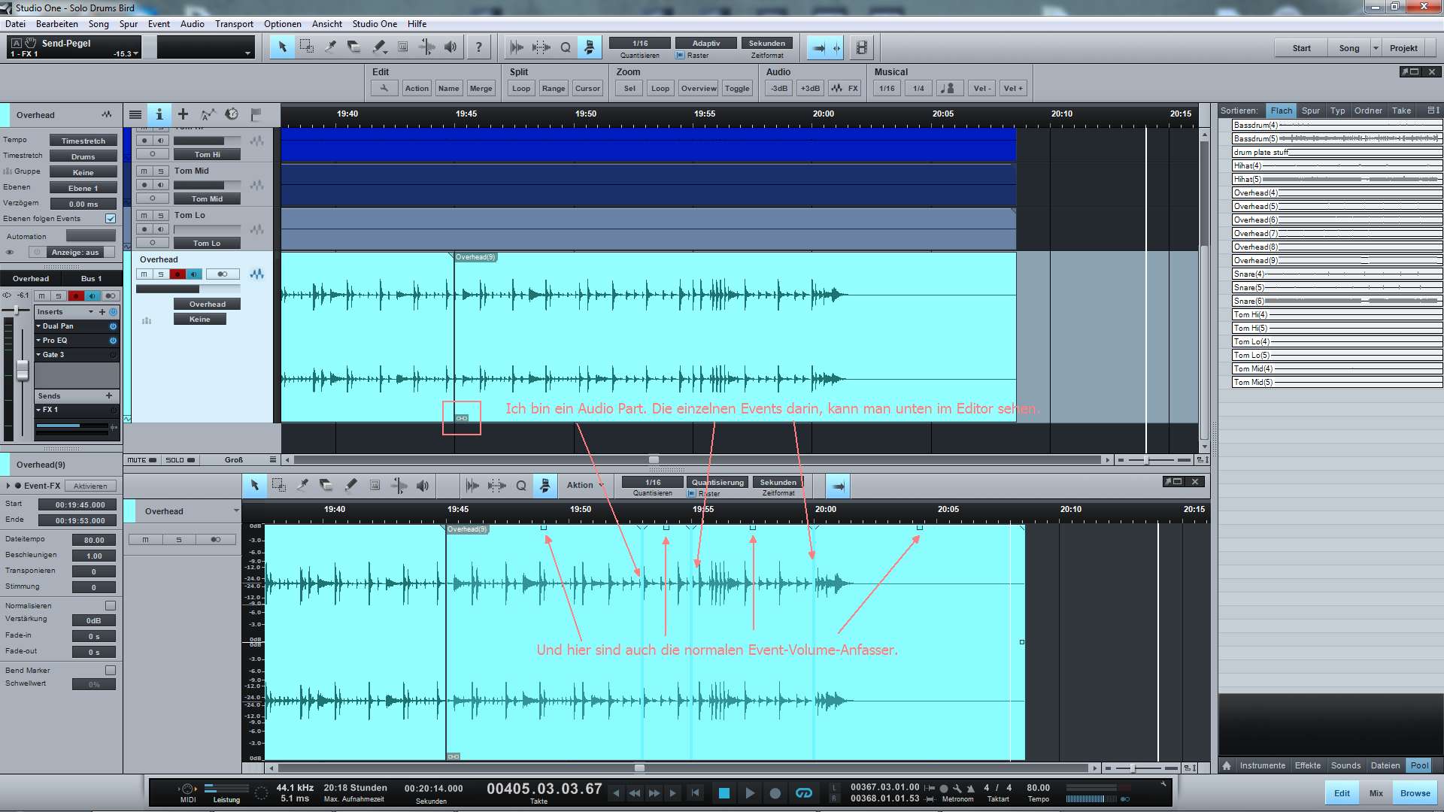Open the marker track flag icon
The image size is (1444, 812).
(256, 114)
